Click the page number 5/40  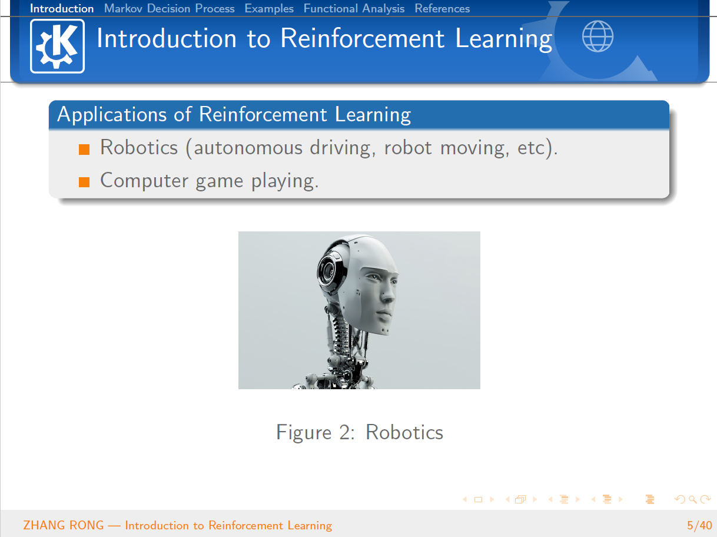699,525
